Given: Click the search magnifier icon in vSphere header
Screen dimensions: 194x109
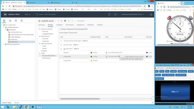Looking at the screenshot, I should 37,15.
